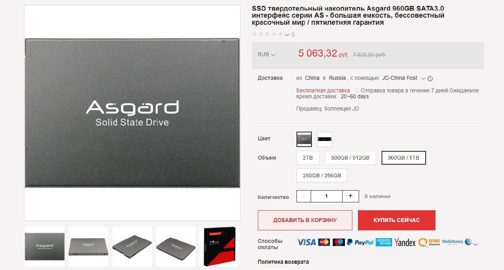Click the PayPal payment logo

(x=360, y=242)
